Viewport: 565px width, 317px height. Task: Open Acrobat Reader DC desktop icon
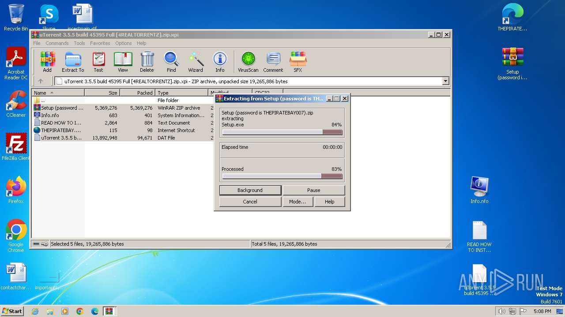(16, 64)
